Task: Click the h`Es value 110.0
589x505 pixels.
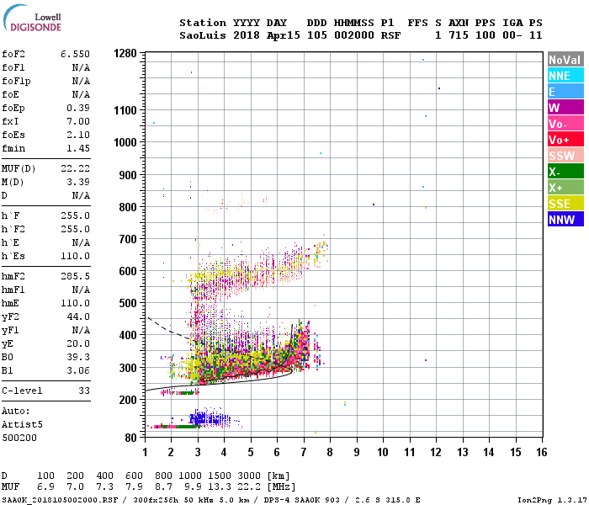Action: (x=75, y=256)
